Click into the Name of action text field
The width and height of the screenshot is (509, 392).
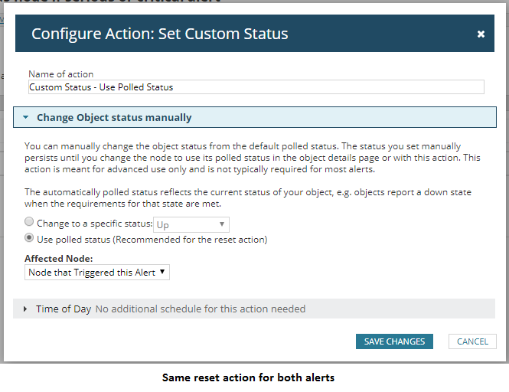(x=256, y=87)
